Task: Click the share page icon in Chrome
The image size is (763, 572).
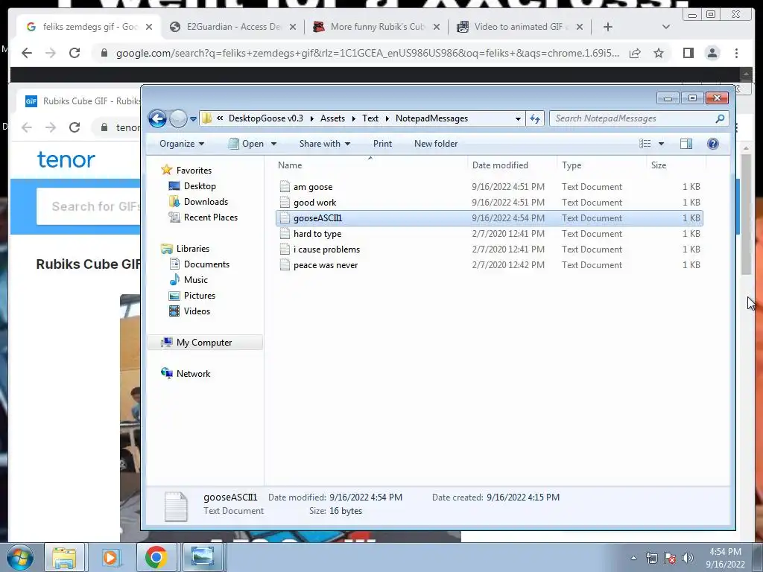Action: coord(635,53)
